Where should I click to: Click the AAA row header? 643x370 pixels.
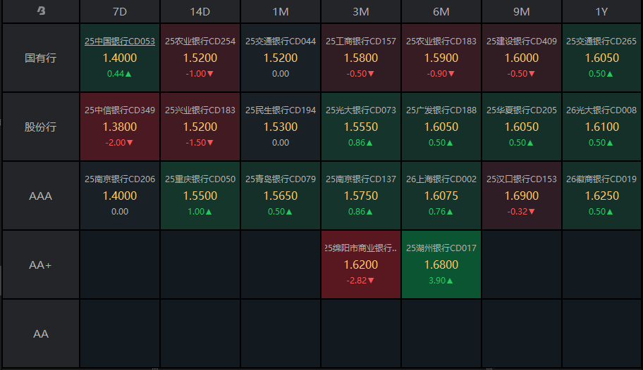[x=41, y=196]
